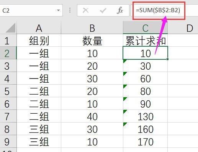
Task: Click cell B4 with value 30
Action: click(92, 78)
